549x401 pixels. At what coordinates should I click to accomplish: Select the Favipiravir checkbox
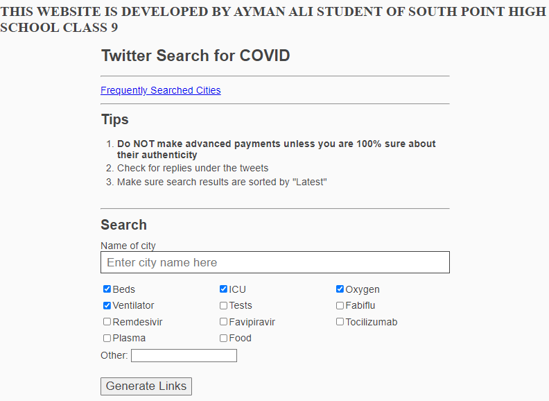223,322
